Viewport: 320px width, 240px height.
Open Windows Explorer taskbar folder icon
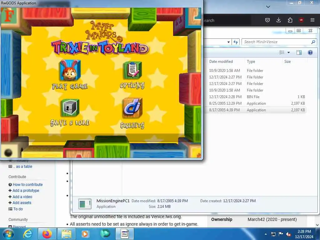[x=66, y=234]
